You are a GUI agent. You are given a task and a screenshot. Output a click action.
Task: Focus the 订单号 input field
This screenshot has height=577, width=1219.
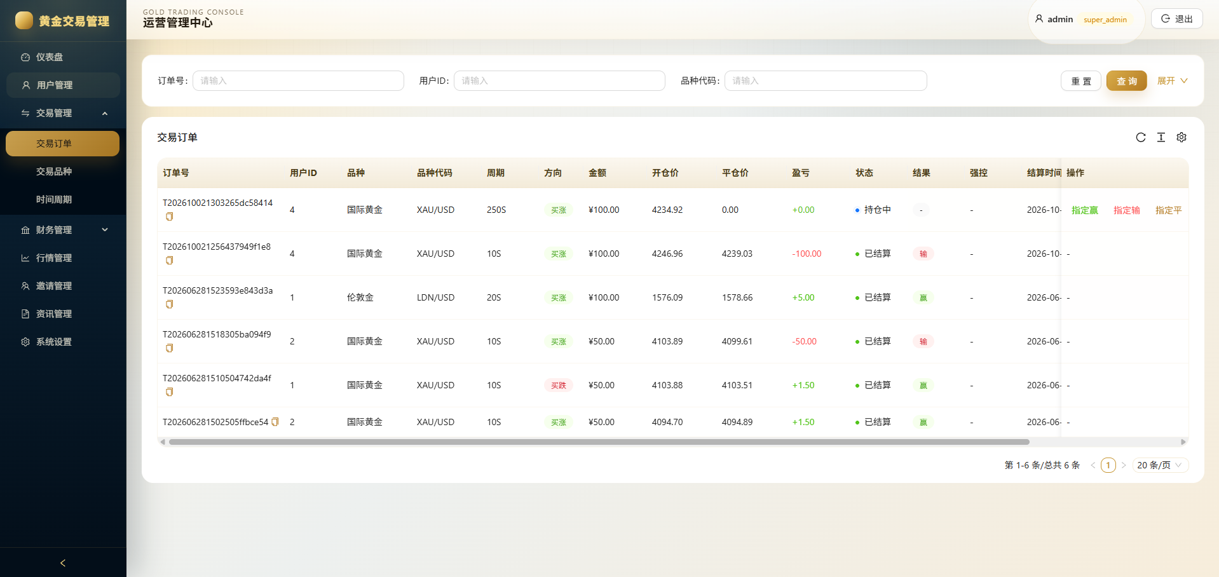(298, 81)
